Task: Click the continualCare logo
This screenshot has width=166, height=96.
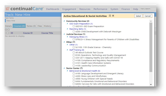Action: click(x=25, y=9)
